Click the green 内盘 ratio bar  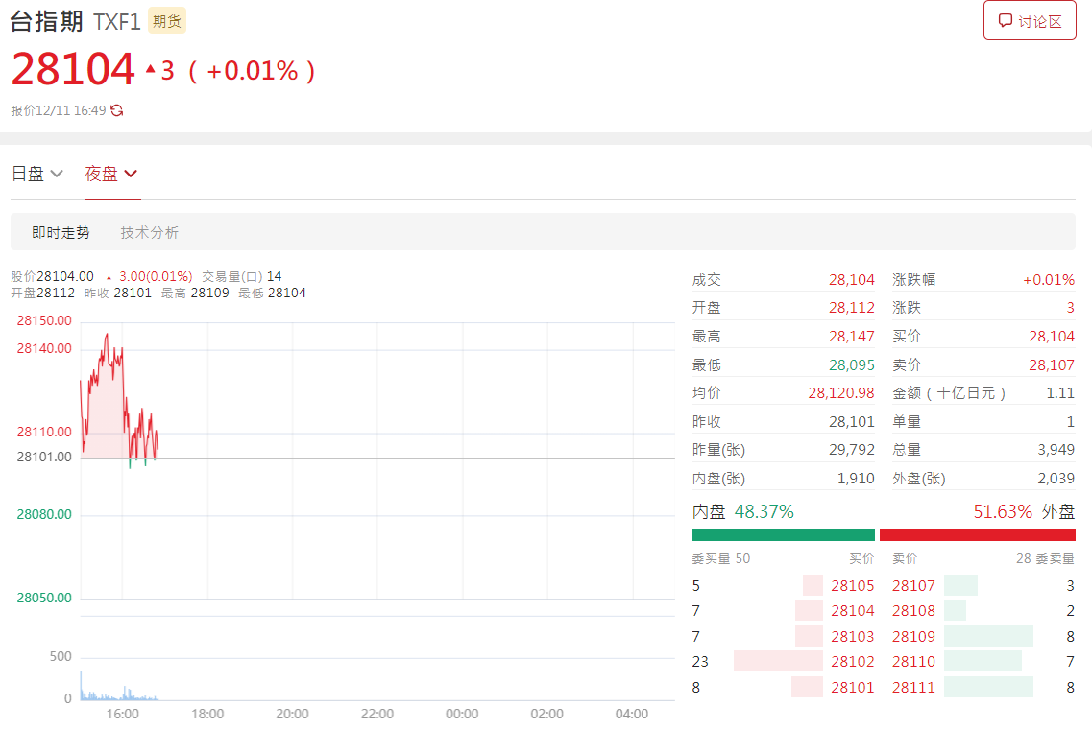point(783,534)
